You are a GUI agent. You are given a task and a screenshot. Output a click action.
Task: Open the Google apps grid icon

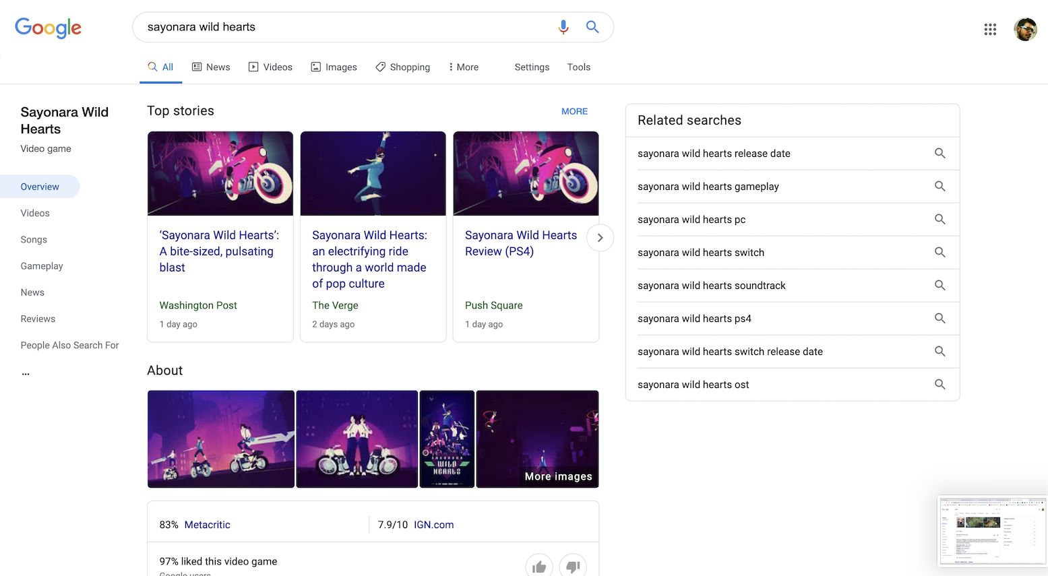tap(990, 29)
